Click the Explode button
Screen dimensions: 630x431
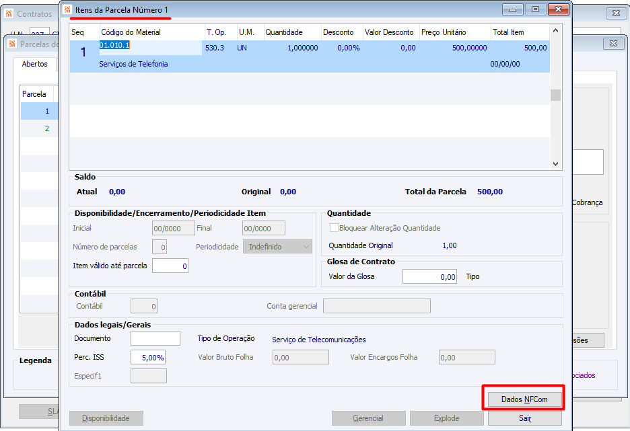[x=446, y=418]
